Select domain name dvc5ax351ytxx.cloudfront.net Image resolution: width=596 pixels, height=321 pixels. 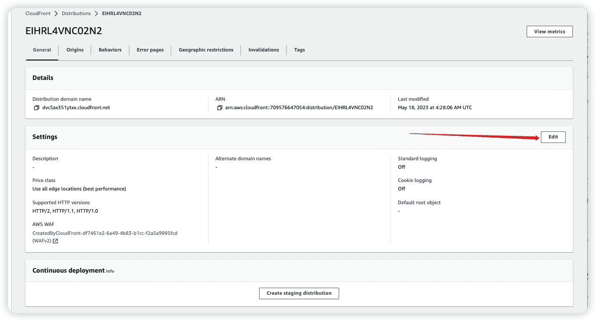[x=76, y=108]
